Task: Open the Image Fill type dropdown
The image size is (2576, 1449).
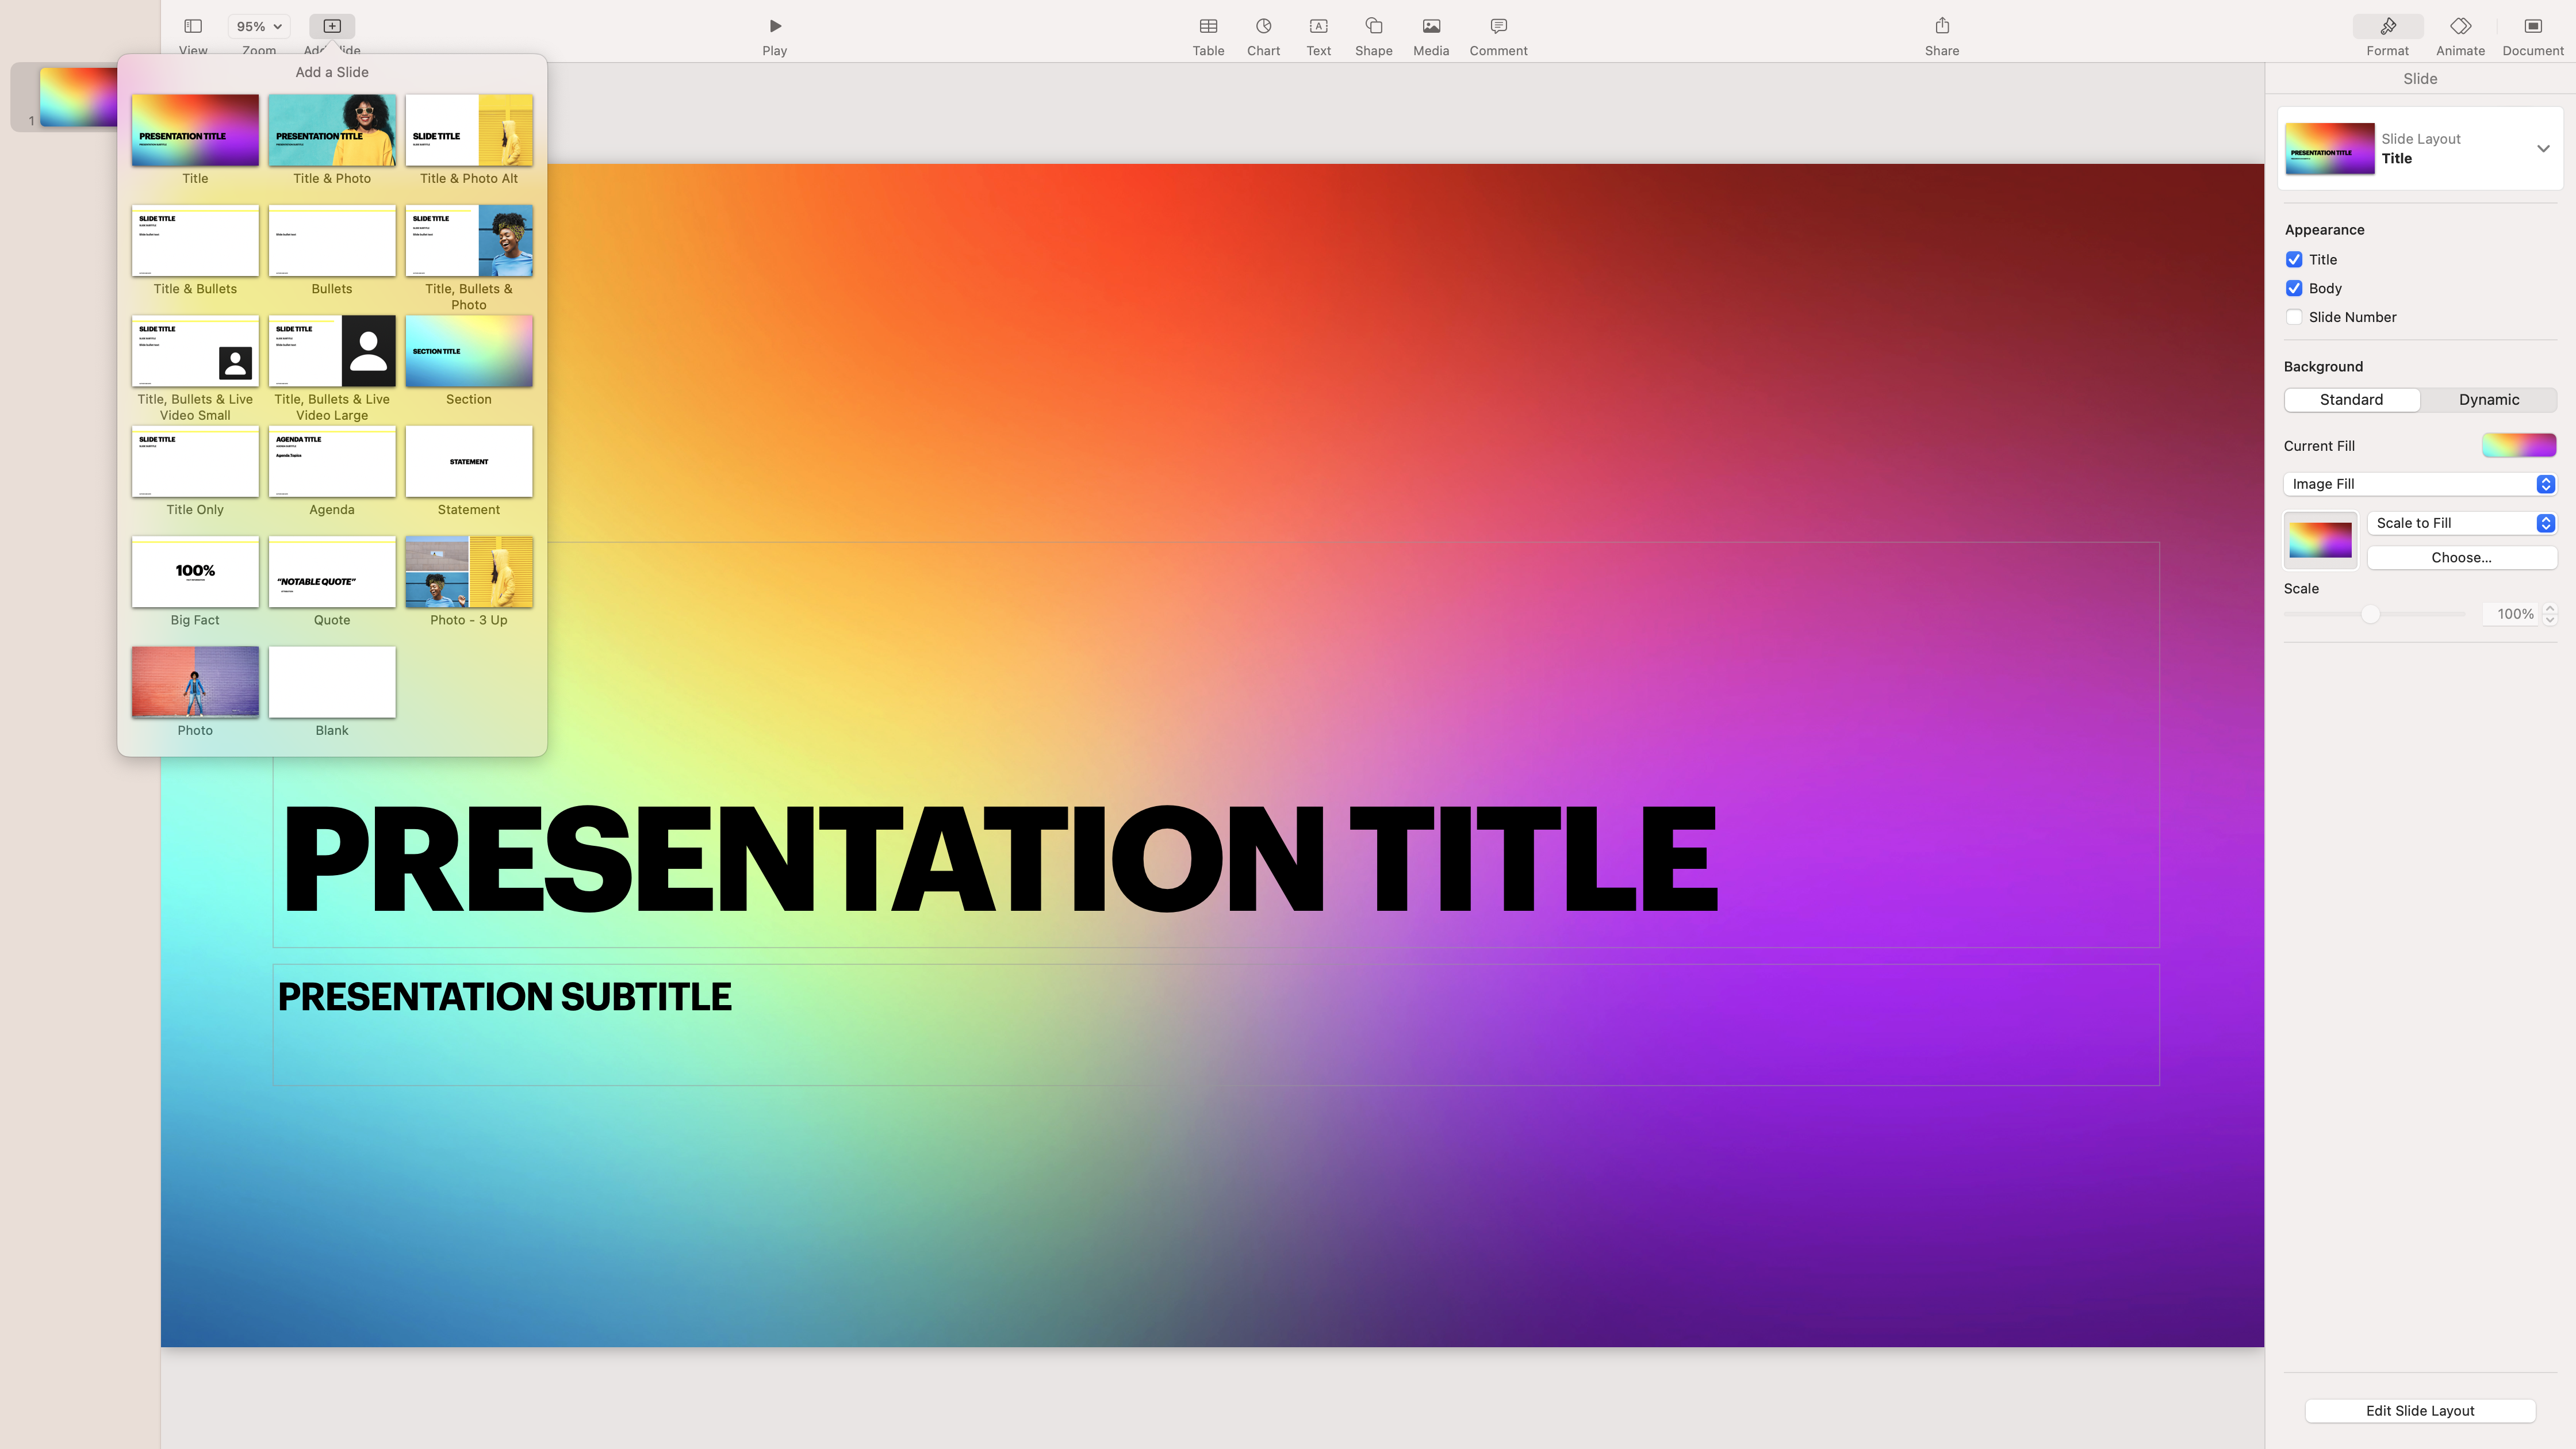Action: 2420,484
